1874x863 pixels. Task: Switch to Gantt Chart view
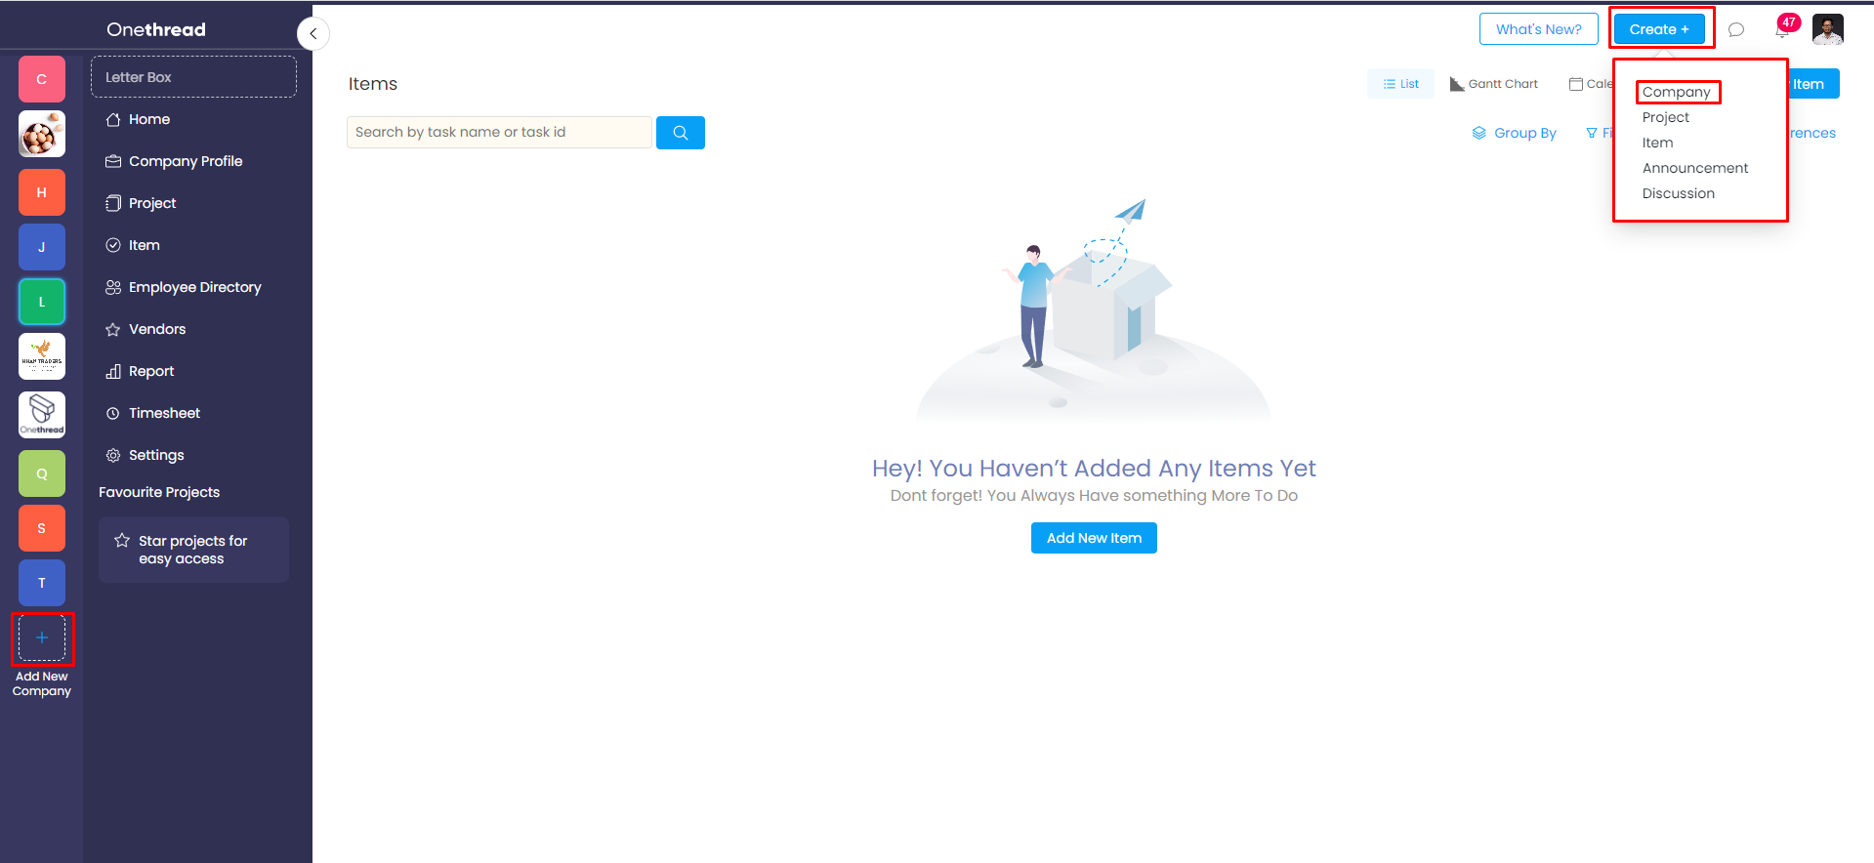coord(1494,84)
